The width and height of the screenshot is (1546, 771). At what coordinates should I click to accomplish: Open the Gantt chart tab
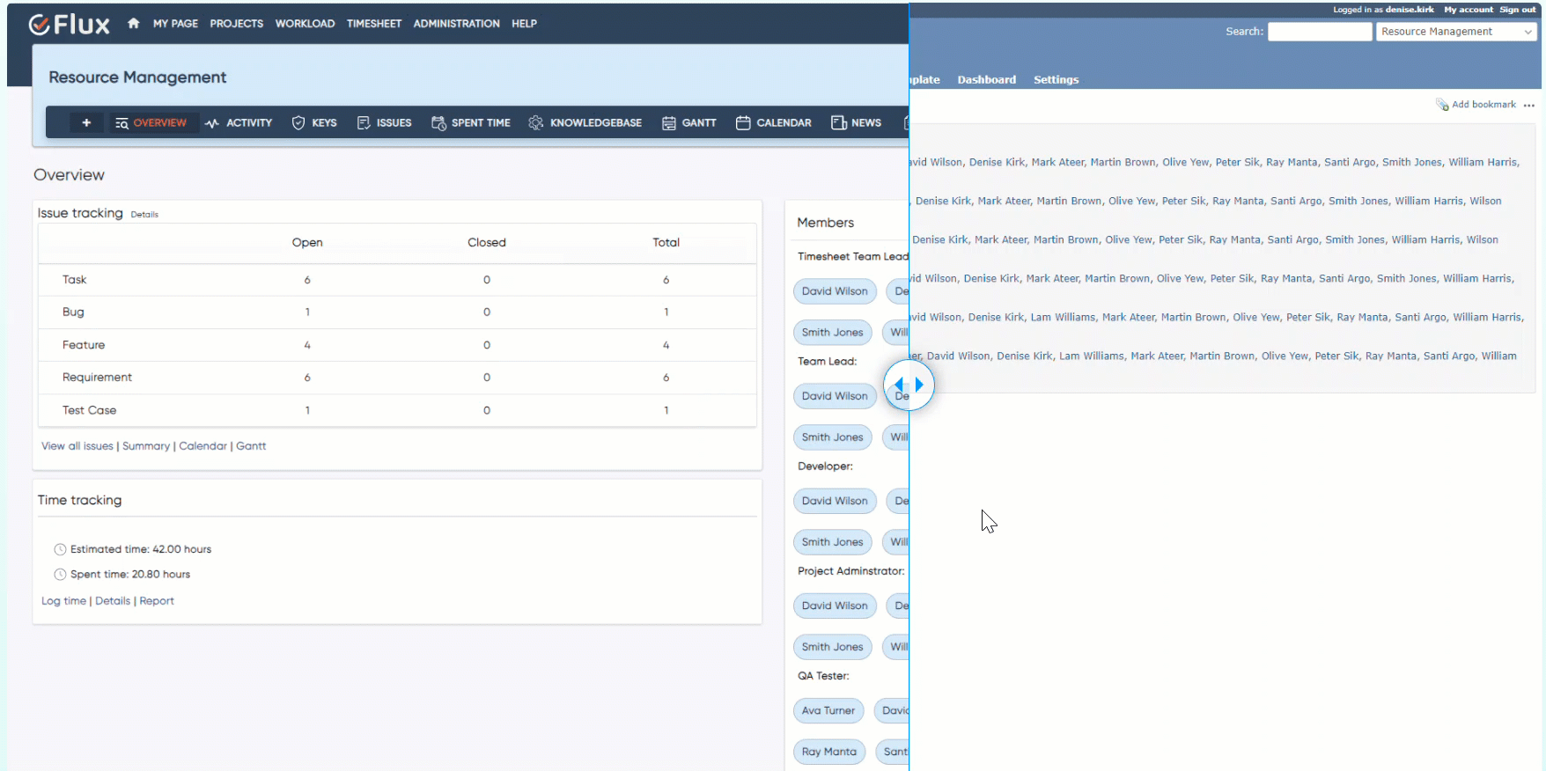(x=689, y=123)
